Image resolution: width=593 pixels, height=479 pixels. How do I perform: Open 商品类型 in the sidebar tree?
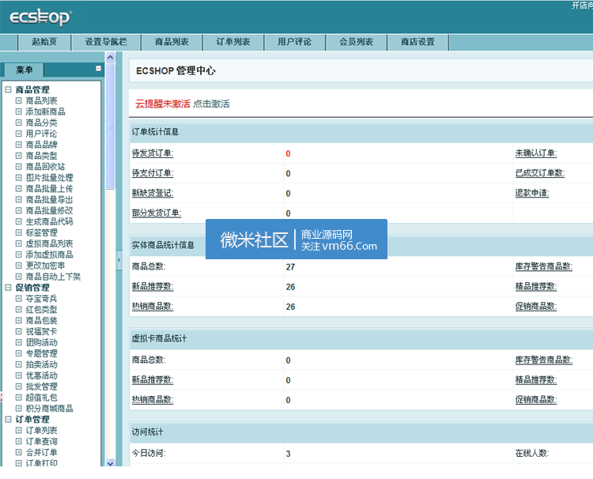[x=41, y=156]
